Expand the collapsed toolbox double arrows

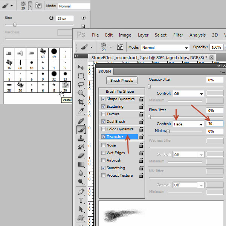76,56
